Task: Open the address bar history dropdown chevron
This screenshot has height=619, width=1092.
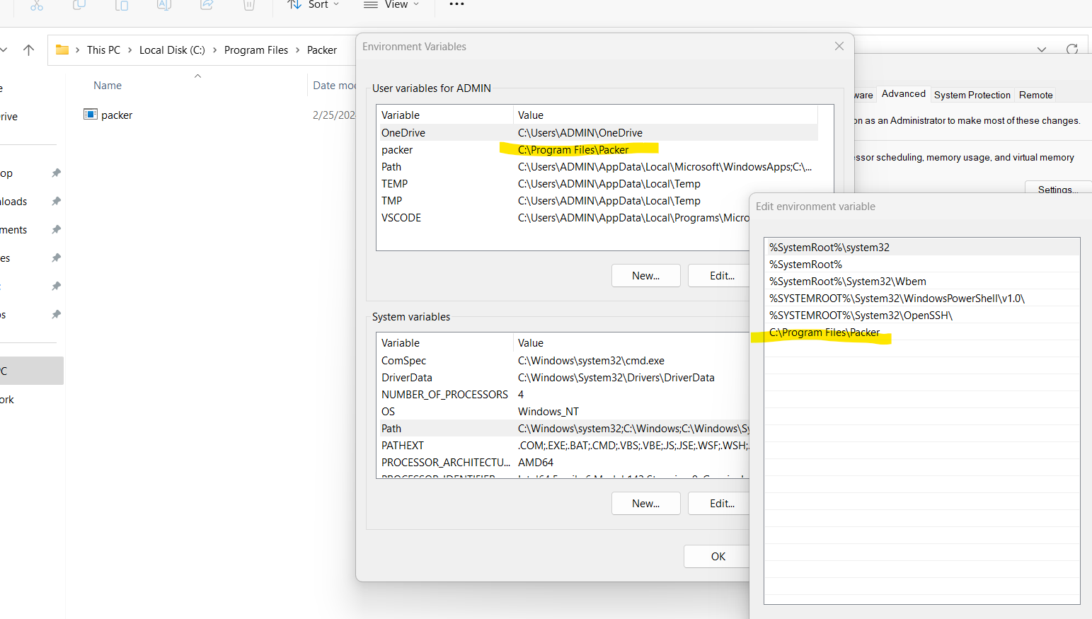Action: [x=1042, y=50]
